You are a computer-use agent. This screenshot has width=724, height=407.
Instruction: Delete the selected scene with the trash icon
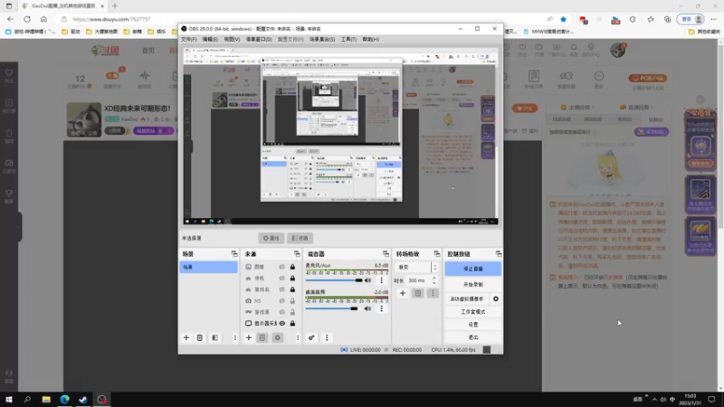199,337
